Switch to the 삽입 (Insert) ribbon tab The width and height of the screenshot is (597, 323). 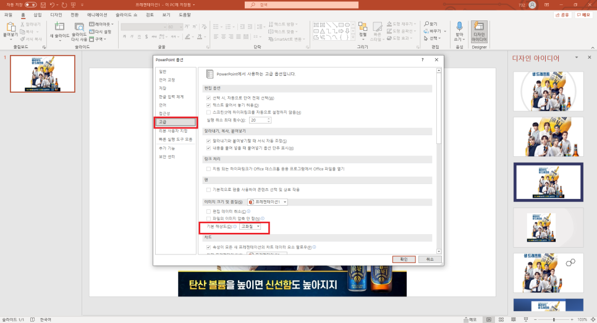coord(37,15)
